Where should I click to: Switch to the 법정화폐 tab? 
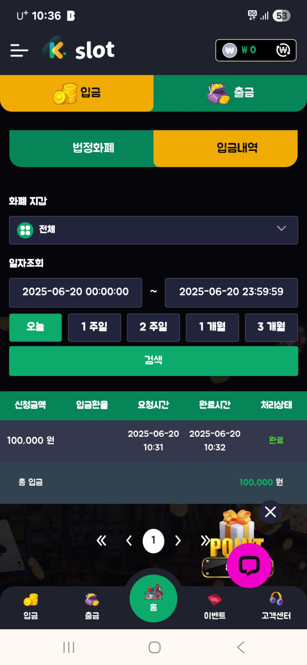tap(82, 148)
